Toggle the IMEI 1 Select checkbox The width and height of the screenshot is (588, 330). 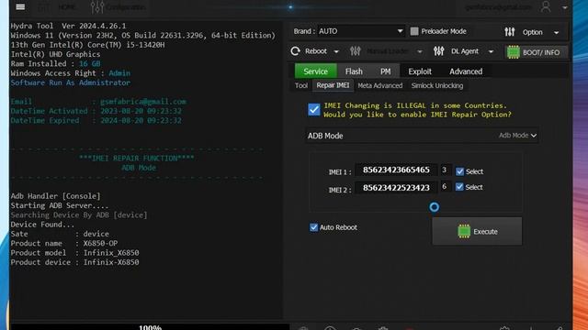[x=459, y=171]
